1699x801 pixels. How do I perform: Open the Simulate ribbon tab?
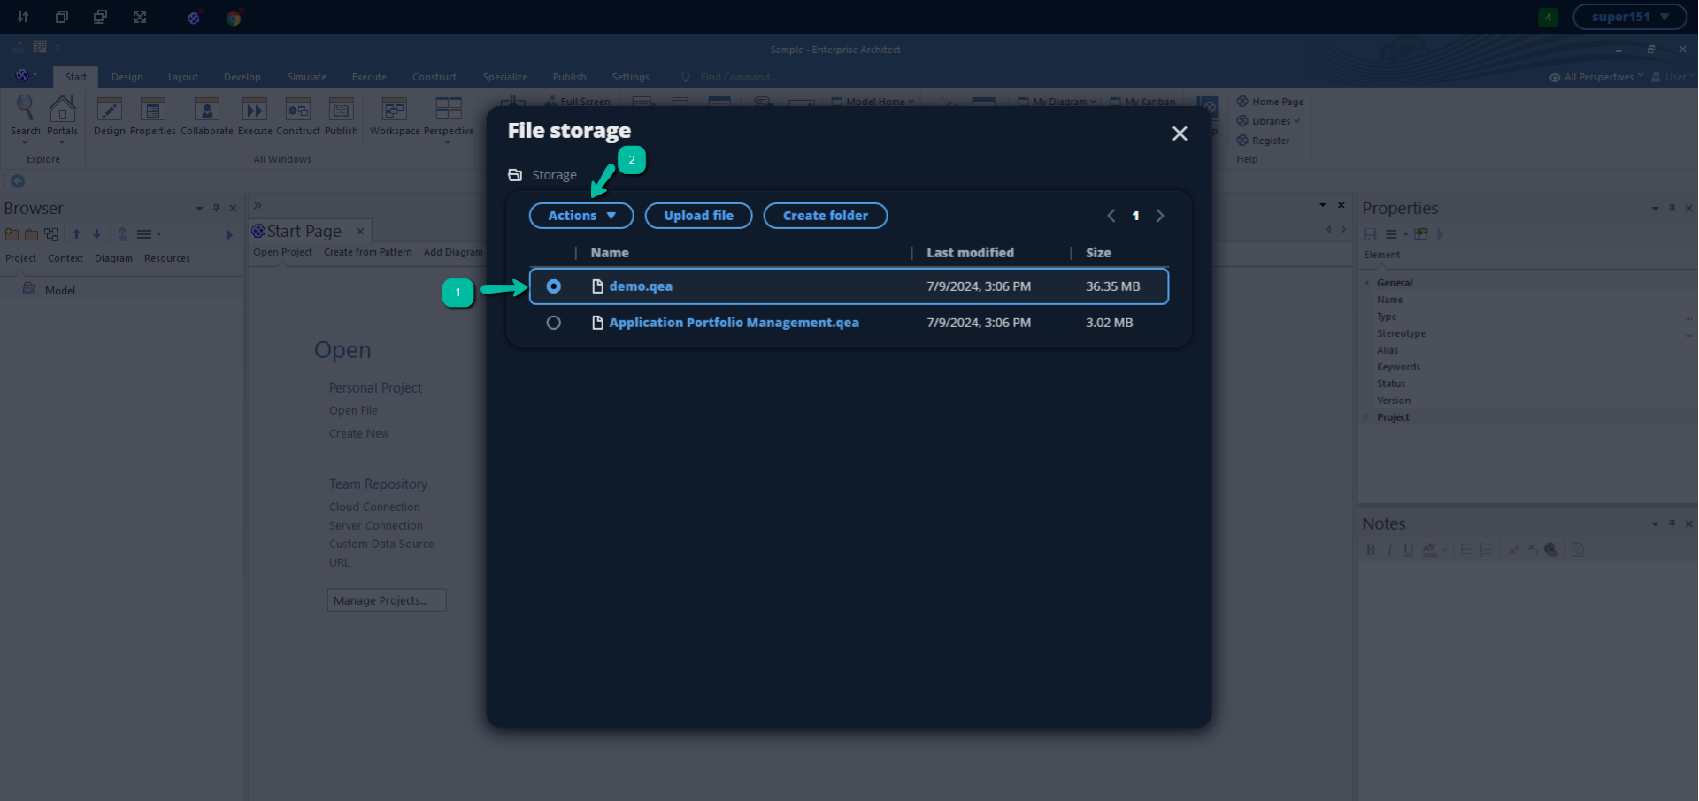[307, 77]
